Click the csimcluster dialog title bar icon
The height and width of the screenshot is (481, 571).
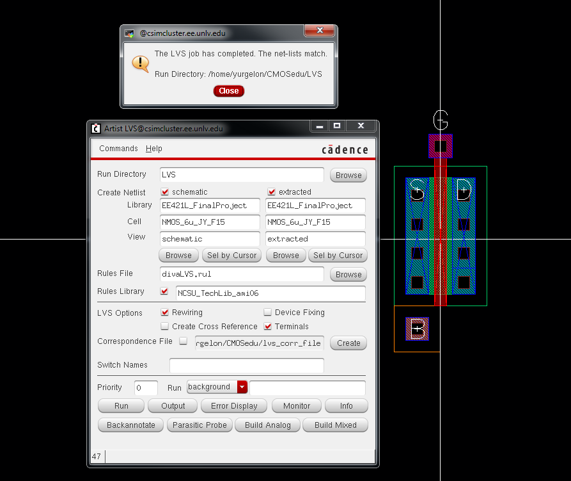(130, 33)
